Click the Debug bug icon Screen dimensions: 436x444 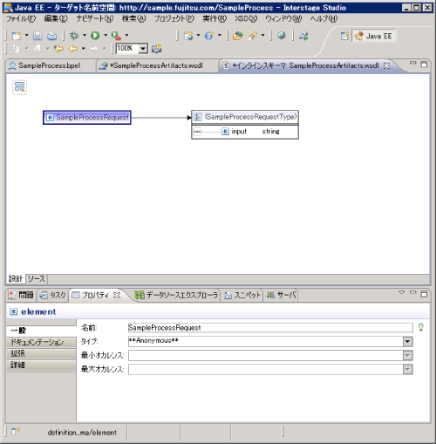[74, 36]
